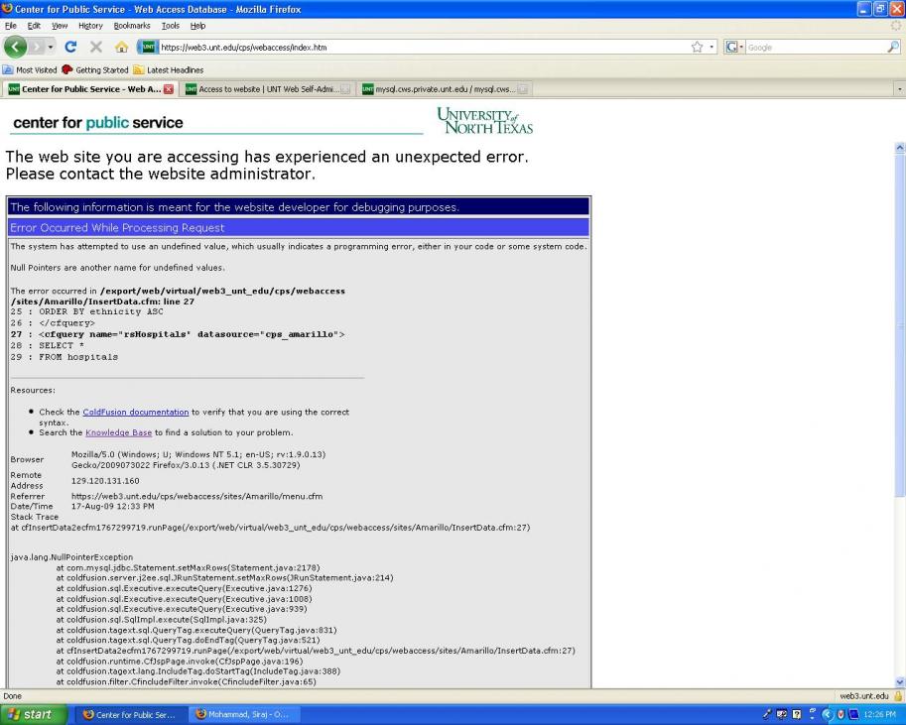This screenshot has height=725, width=906.
Task: Click the page scrollbar down arrow
Action: pos(900,681)
